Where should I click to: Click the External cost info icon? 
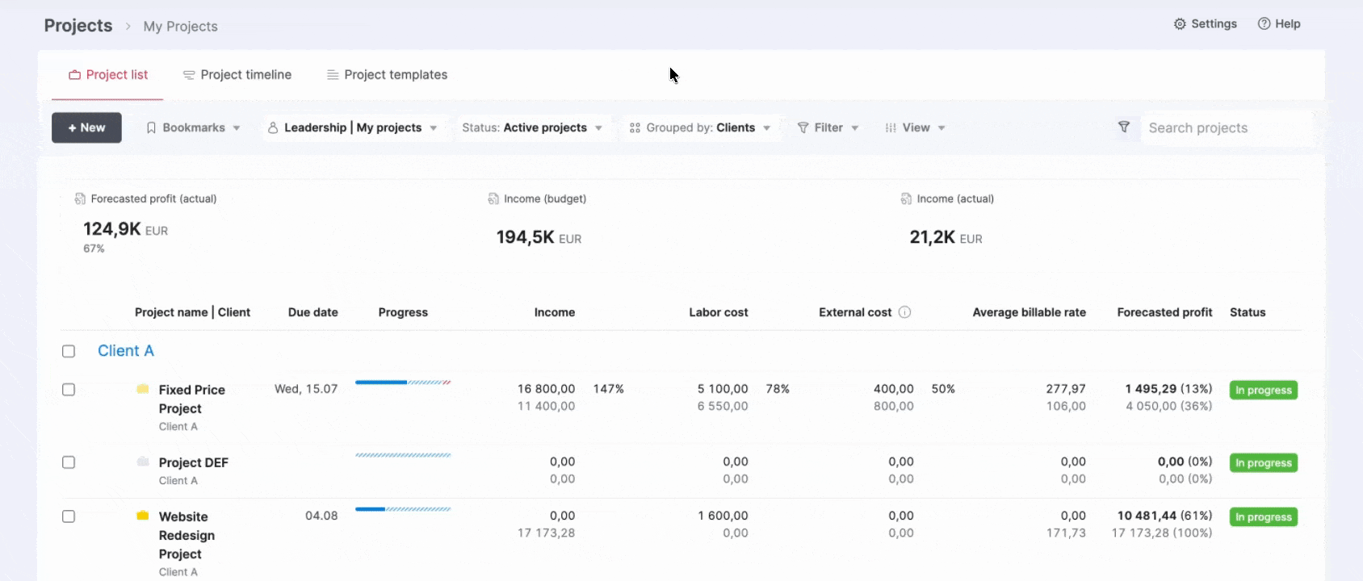pos(904,312)
